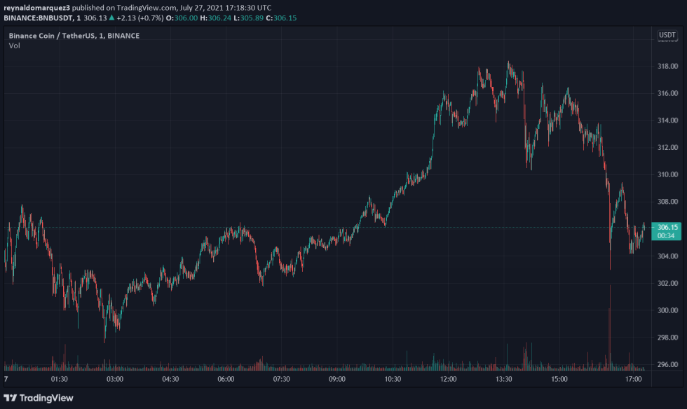687x409 pixels.
Task: Click the 09:00 time axis label
Action: coord(337,379)
